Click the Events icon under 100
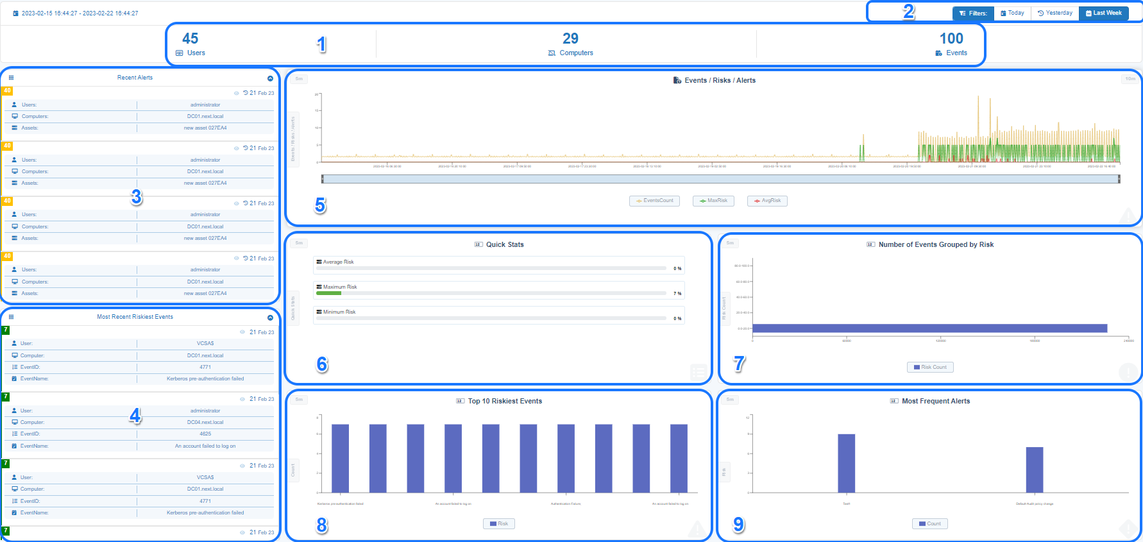Screen dimensions: 1143x542 [x=939, y=53]
